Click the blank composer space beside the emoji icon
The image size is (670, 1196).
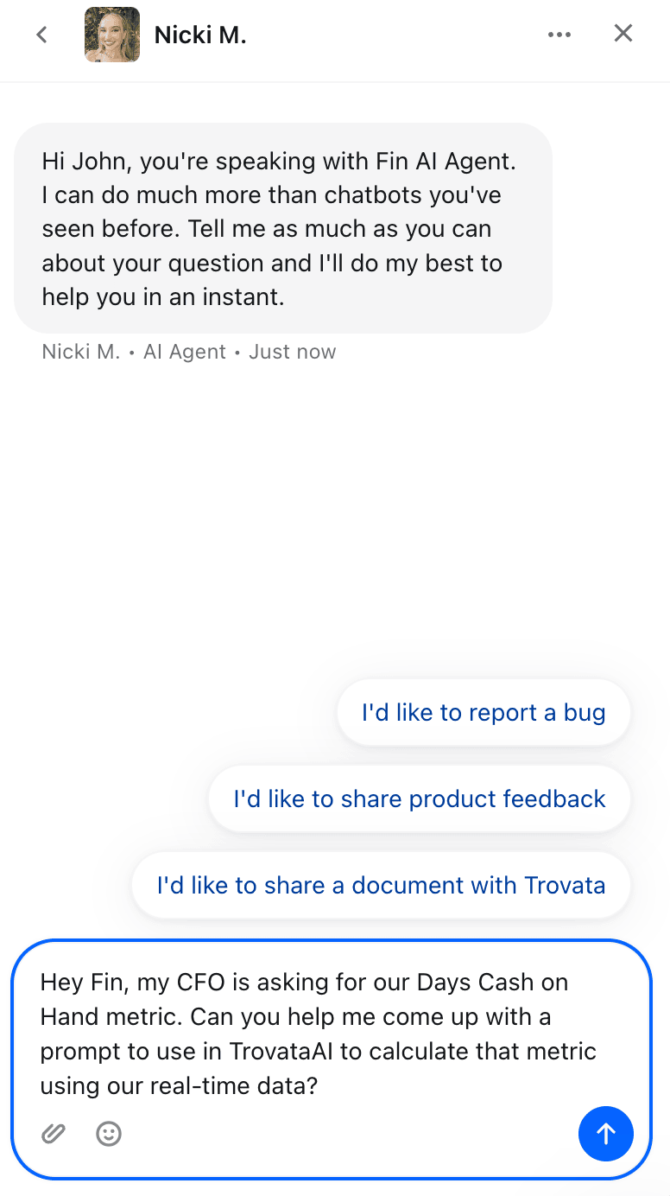point(345,1133)
